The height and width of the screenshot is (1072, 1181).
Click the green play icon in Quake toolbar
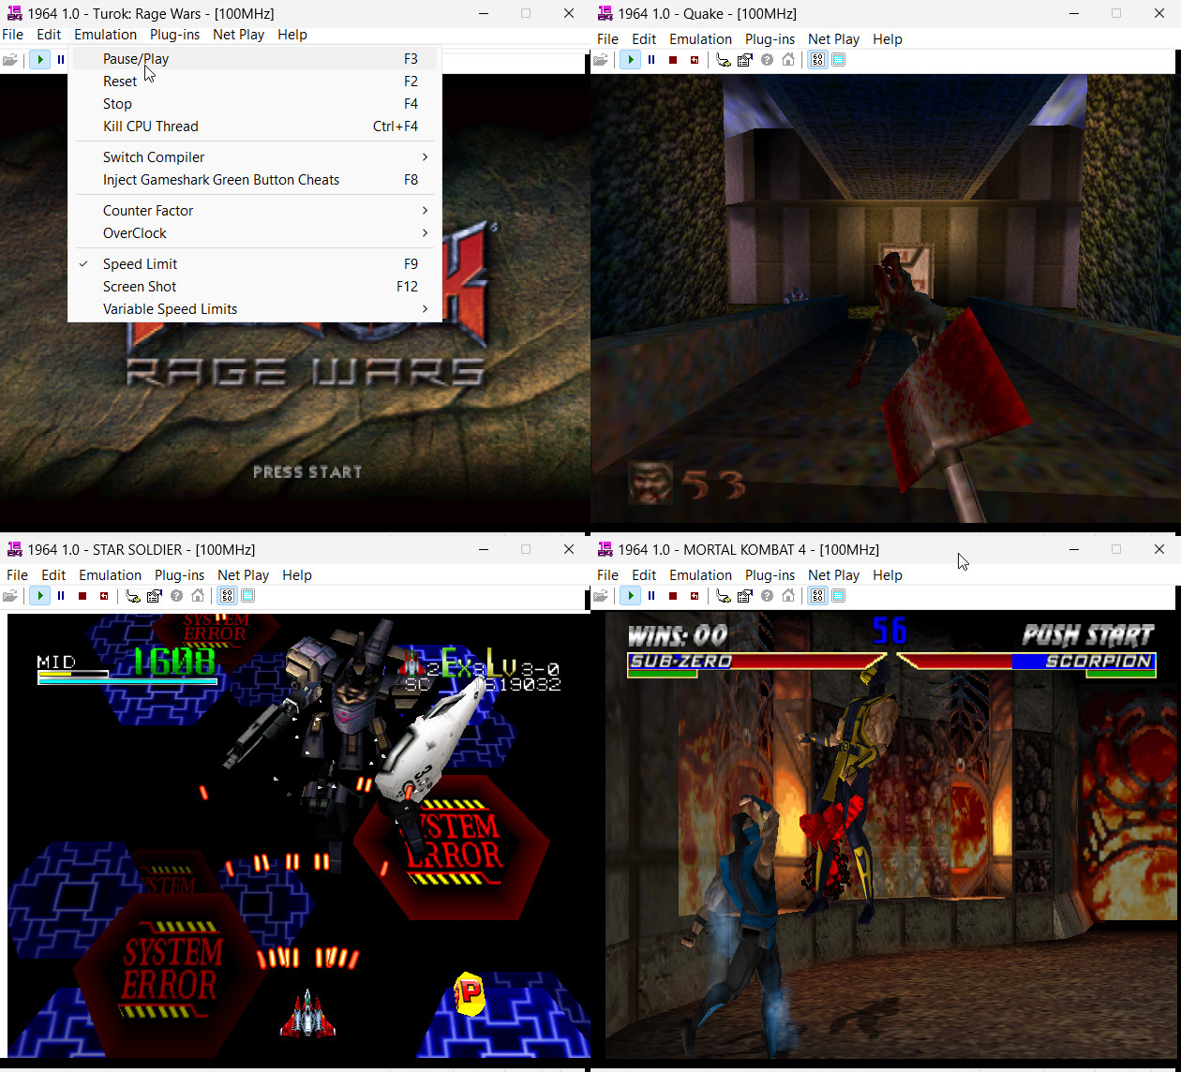tap(631, 60)
